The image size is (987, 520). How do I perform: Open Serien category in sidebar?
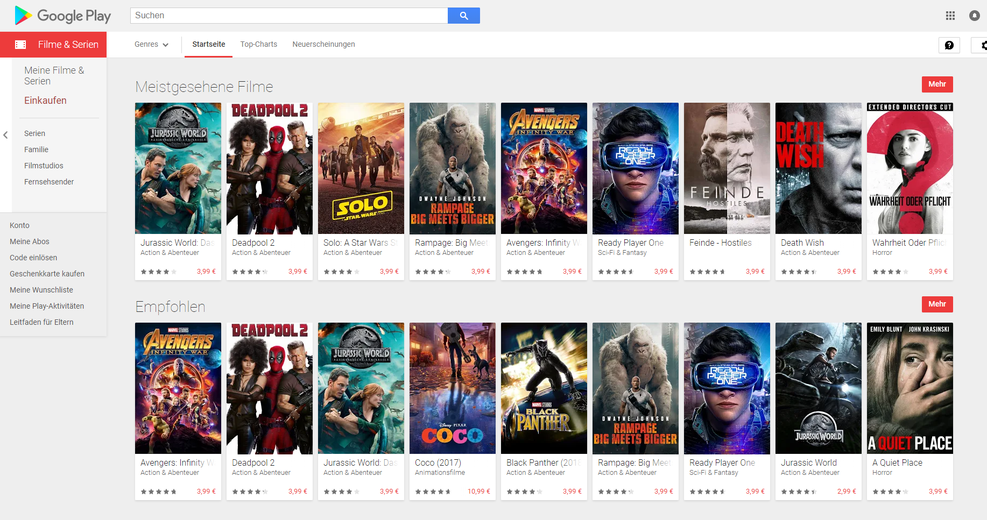[34, 133]
